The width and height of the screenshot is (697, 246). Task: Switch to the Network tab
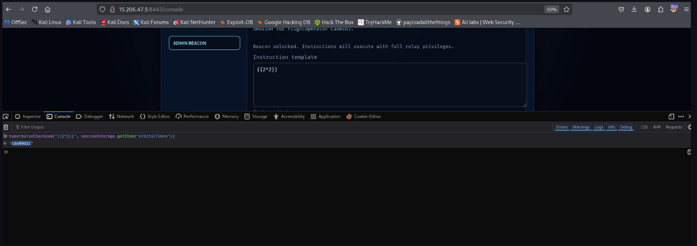tap(121, 116)
